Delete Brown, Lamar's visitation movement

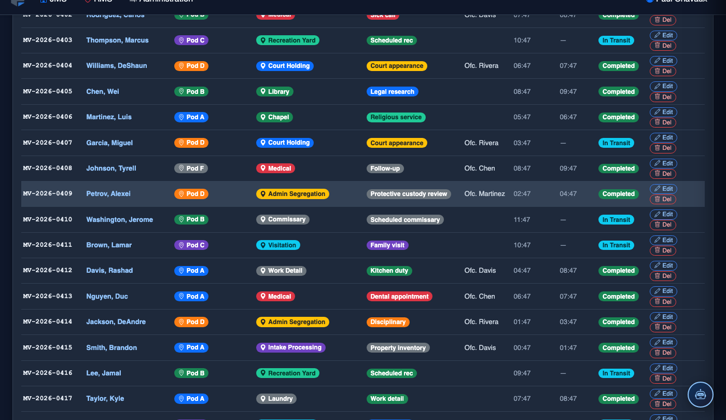pyautogui.click(x=663, y=250)
